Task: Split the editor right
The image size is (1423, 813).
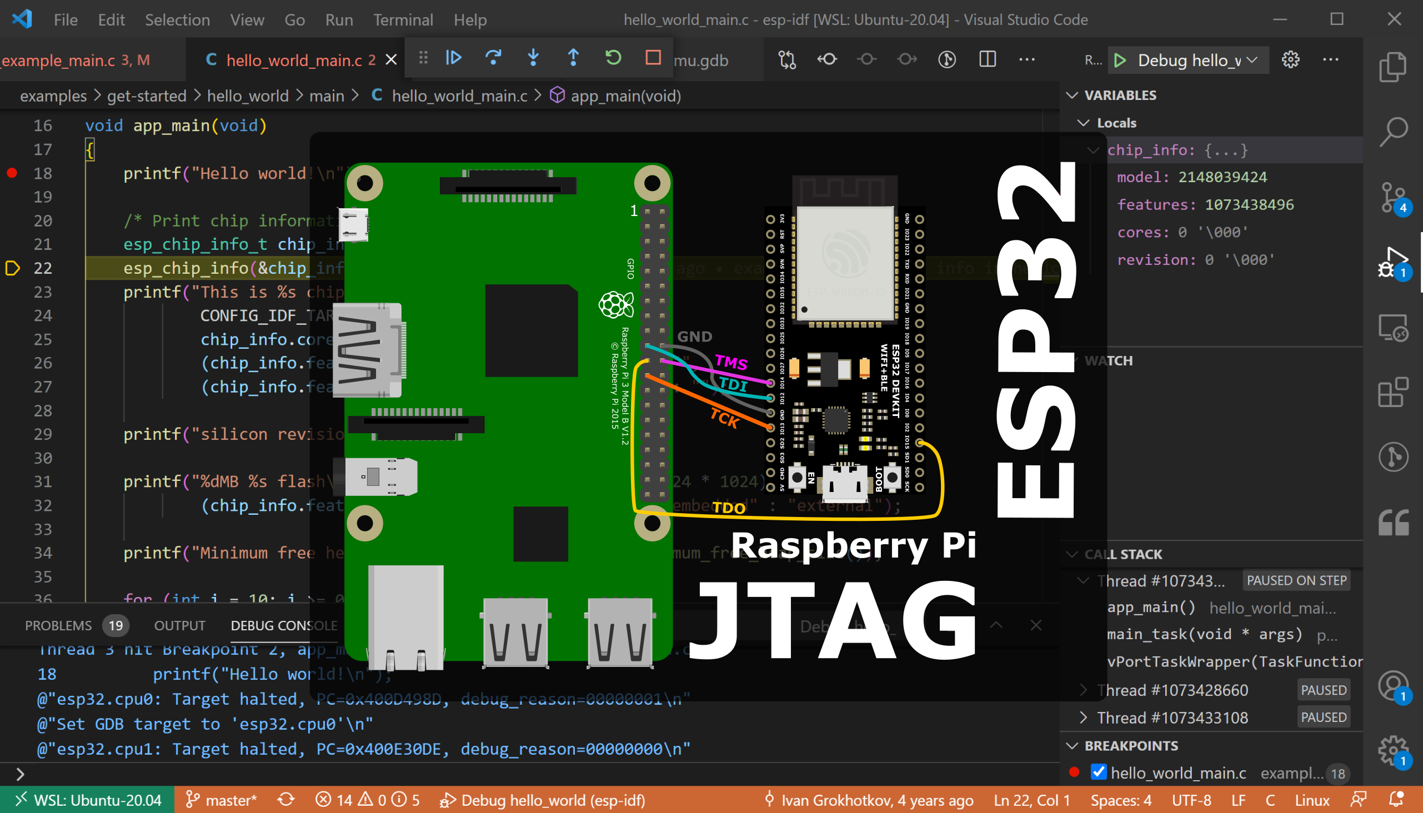Action: click(x=988, y=59)
